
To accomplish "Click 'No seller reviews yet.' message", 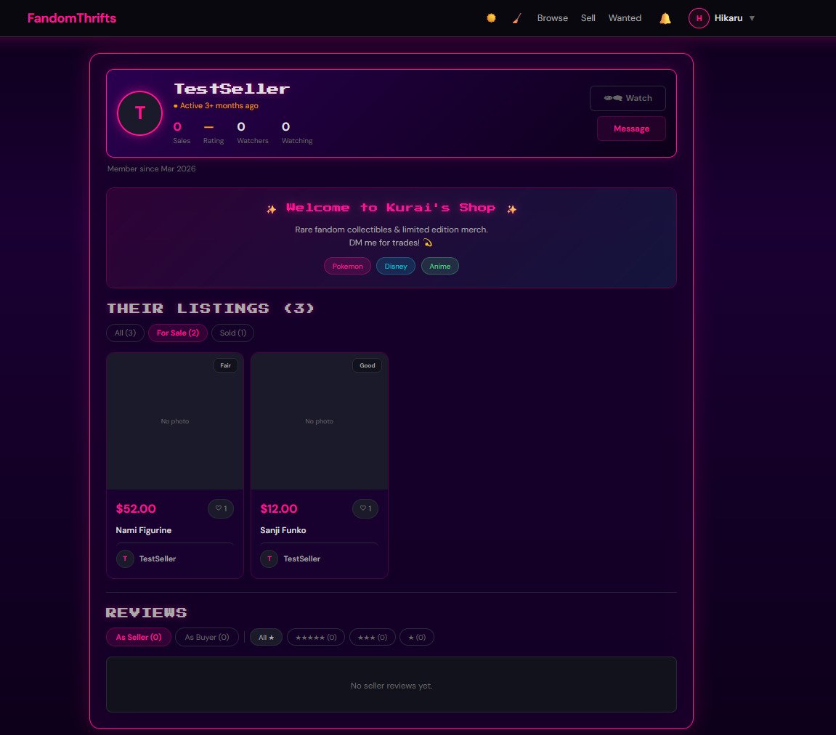I will [391, 686].
